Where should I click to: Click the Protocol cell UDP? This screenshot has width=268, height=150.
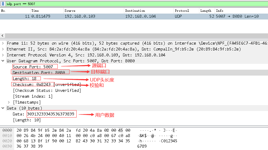click(178, 16)
